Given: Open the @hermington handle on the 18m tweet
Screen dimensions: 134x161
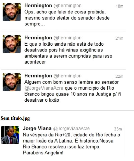Looking at the screenshot, I should click(x=68, y=6).
